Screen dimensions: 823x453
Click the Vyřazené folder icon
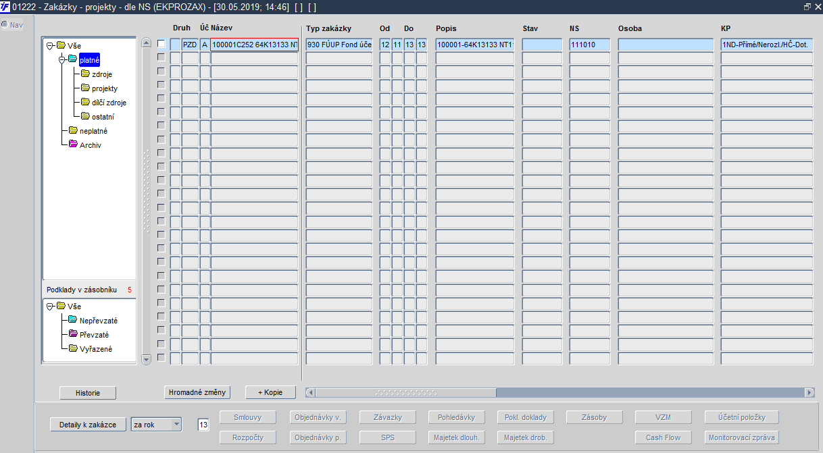pos(73,348)
